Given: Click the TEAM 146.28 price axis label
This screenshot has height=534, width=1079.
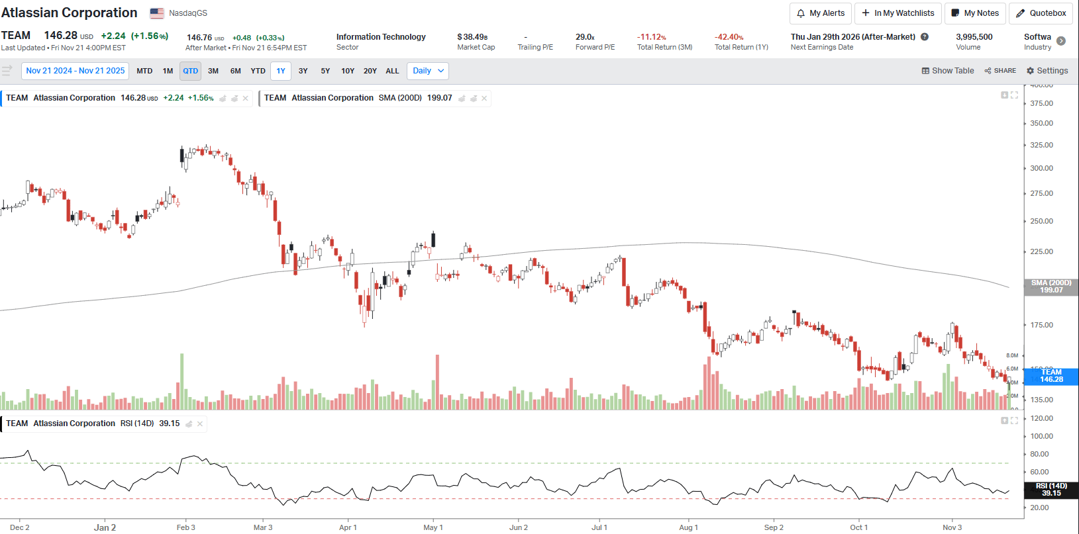Looking at the screenshot, I should (x=1051, y=376).
